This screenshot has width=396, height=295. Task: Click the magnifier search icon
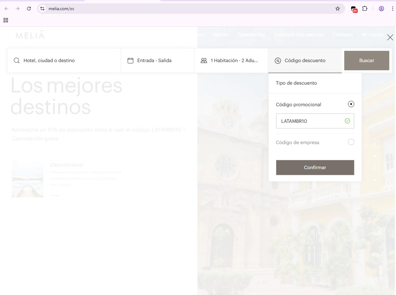pos(17,61)
